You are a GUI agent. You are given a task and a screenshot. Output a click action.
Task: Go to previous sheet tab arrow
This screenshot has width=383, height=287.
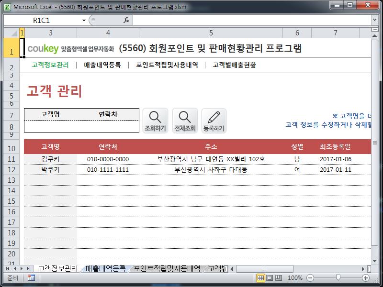15,269
